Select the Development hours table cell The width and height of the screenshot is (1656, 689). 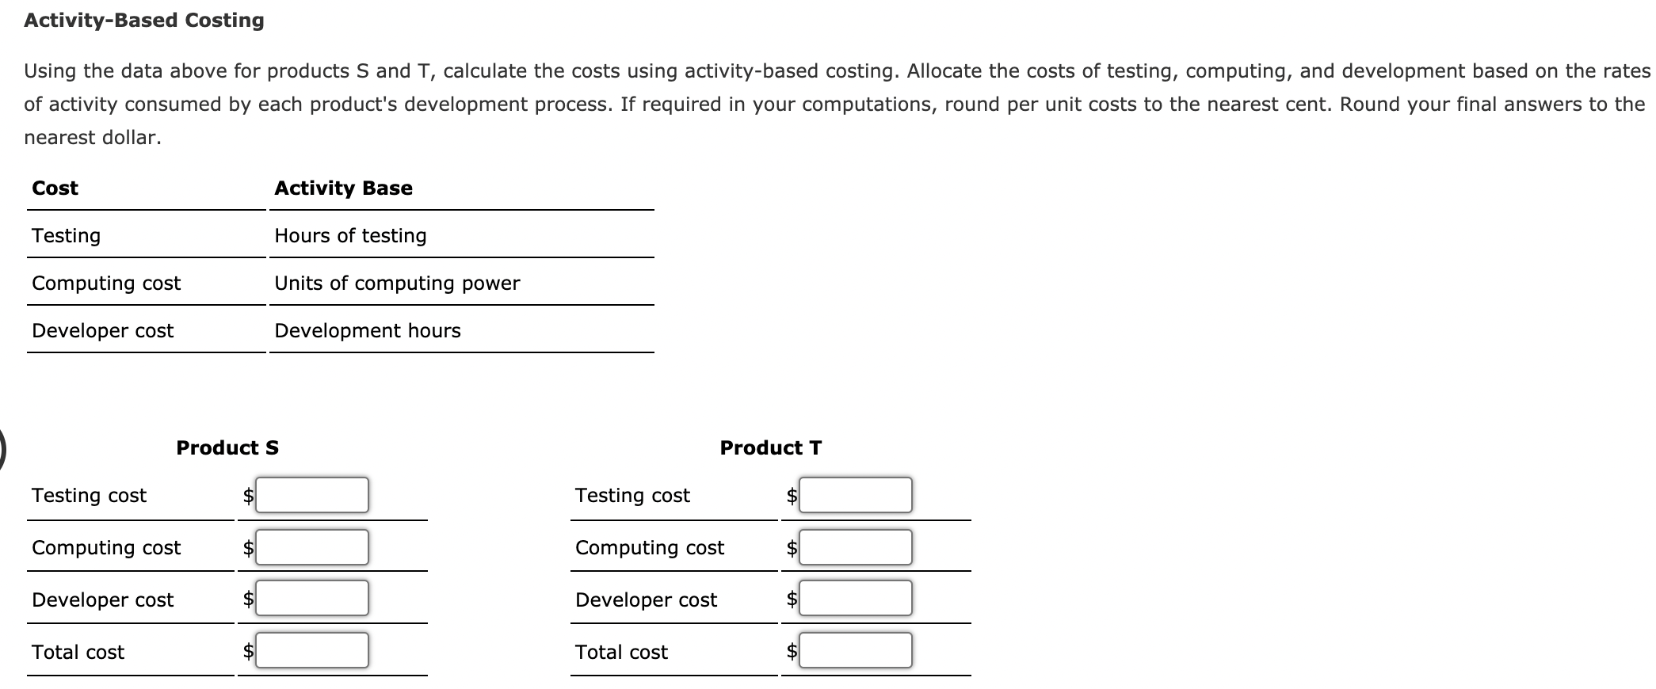click(x=368, y=330)
